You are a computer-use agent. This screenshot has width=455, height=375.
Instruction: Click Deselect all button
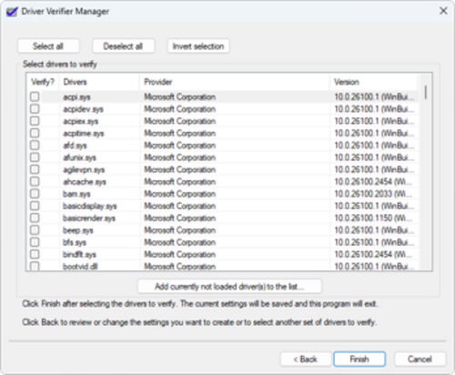click(x=123, y=46)
